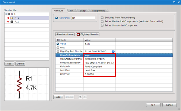Click the resistor symbol preview
Viewport: 181px width, 111px height.
27,84
